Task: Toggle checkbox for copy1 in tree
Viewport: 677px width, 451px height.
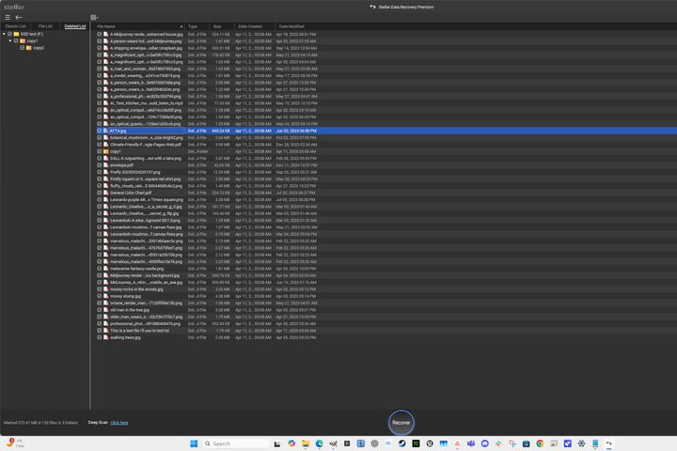Action: [x=16, y=41]
